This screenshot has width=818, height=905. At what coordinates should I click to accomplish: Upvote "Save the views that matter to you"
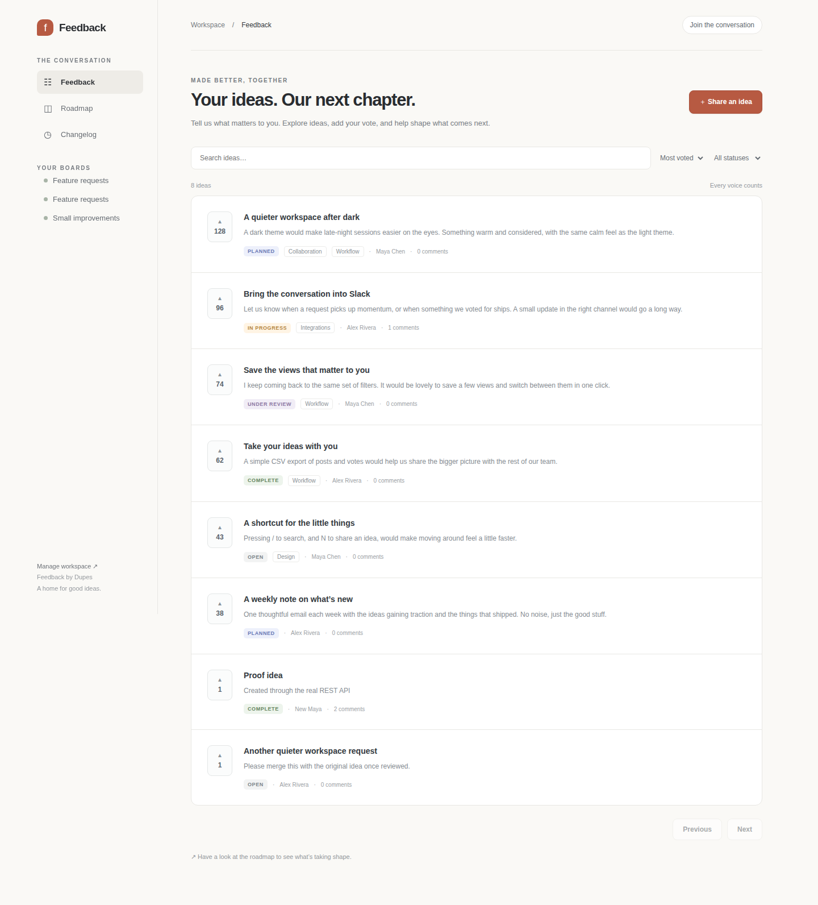click(220, 380)
